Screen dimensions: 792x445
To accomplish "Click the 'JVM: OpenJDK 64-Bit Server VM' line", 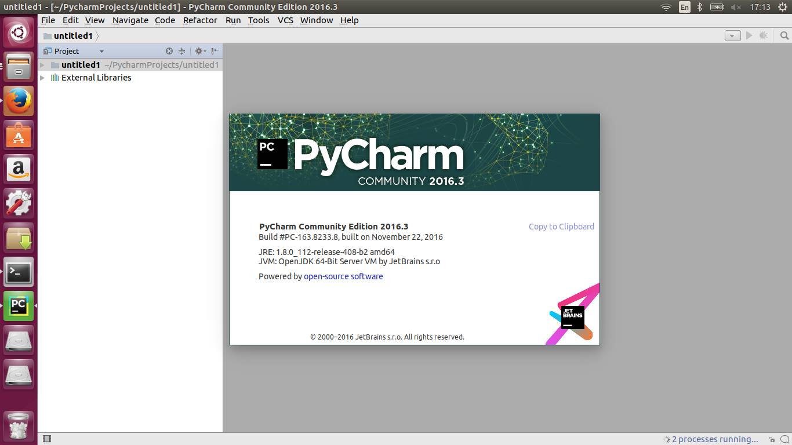I will point(349,261).
